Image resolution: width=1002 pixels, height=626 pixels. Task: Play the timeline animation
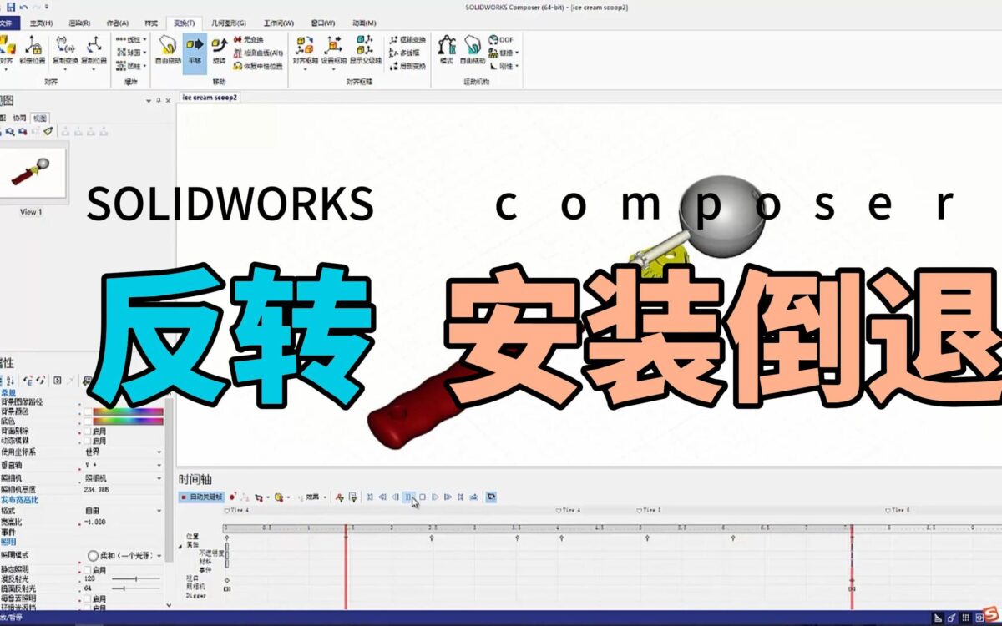[435, 497]
